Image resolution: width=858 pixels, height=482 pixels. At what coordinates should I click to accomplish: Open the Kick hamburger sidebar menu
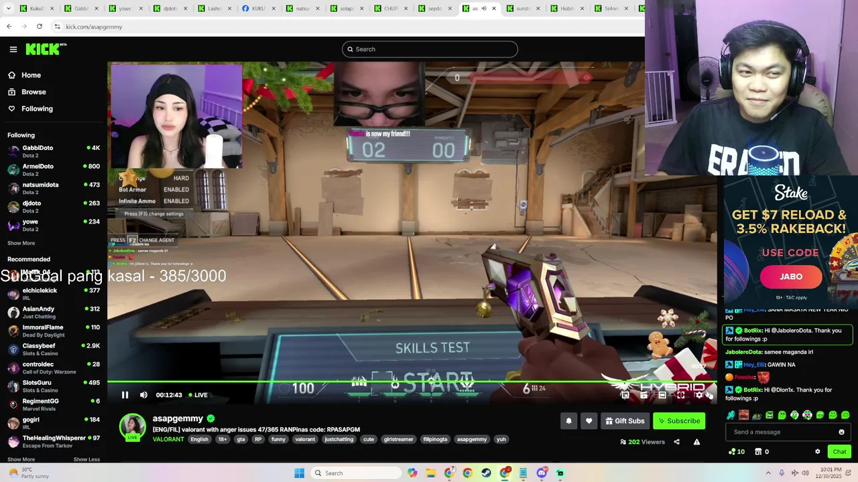pos(13,49)
